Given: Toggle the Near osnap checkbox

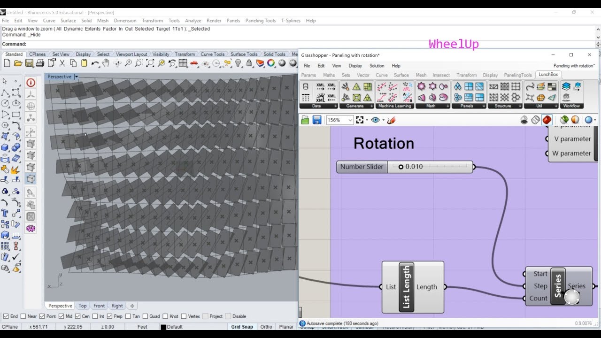Looking at the screenshot, I should click(x=23, y=316).
